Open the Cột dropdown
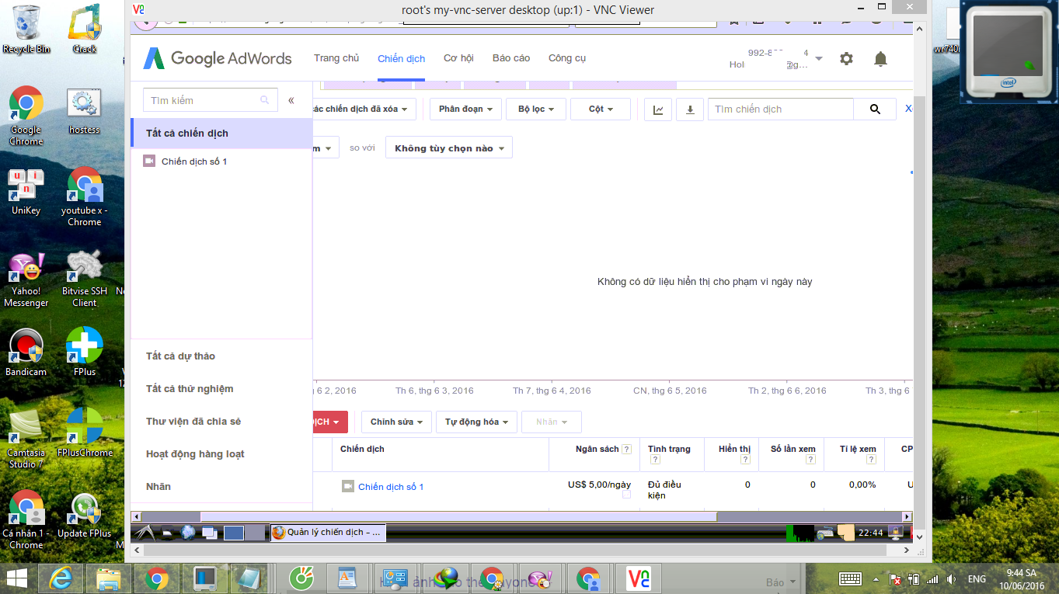Image resolution: width=1059 pixels, height=594 pixels. click(x=601, y=109)
